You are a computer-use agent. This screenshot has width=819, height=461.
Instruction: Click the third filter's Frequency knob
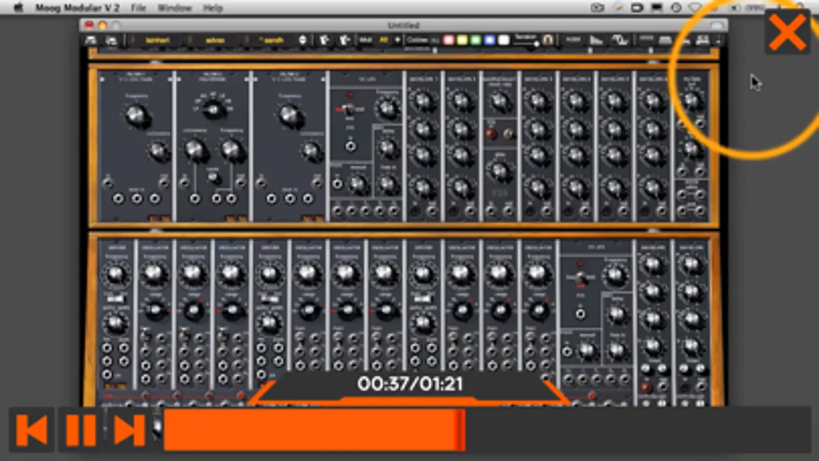[290, 116]
